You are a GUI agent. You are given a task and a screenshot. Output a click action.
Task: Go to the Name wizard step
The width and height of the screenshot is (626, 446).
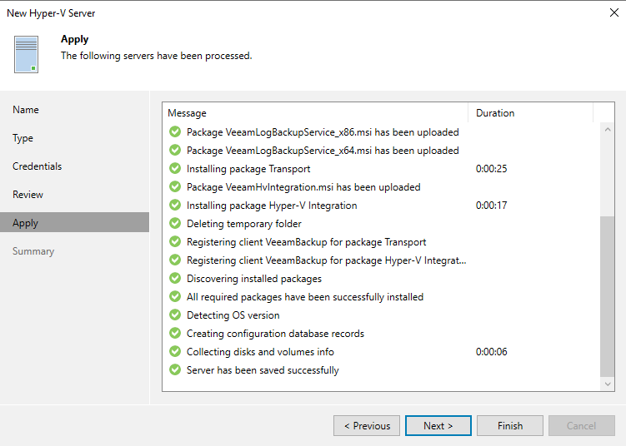(x=26, y=110)
